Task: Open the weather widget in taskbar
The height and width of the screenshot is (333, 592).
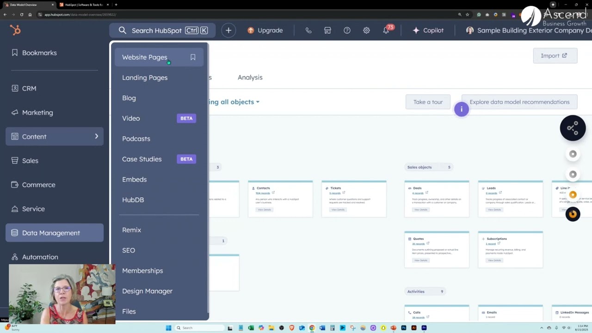Action: [12, 328]
